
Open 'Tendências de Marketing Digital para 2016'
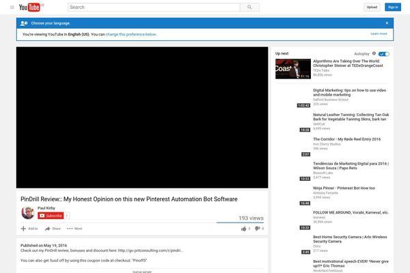(x=351, y=166)
